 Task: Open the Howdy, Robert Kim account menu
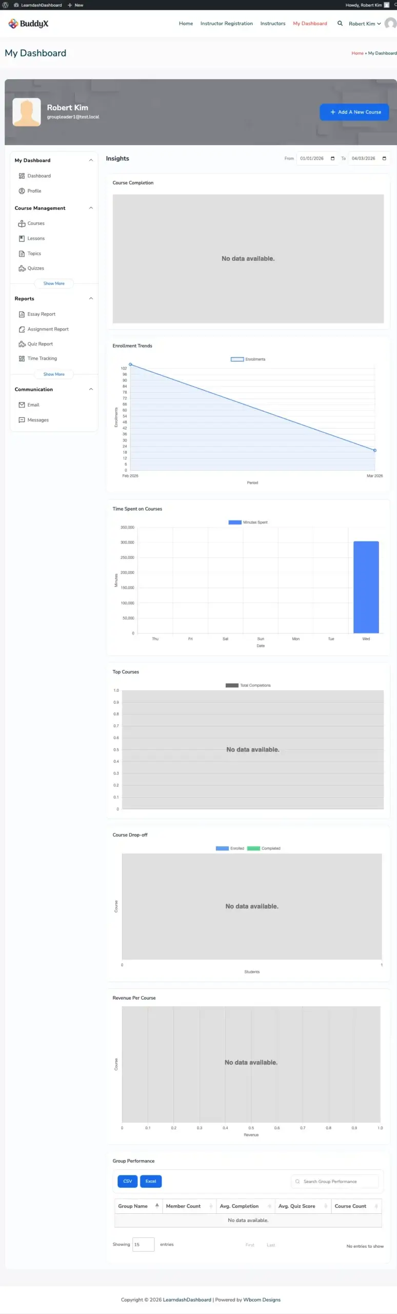tap(367, 5)
